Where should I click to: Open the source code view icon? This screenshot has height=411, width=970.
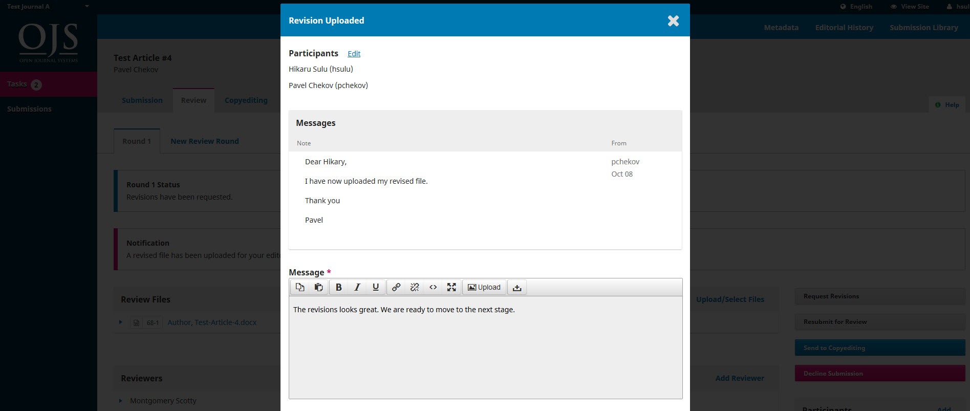pos(433,287)
